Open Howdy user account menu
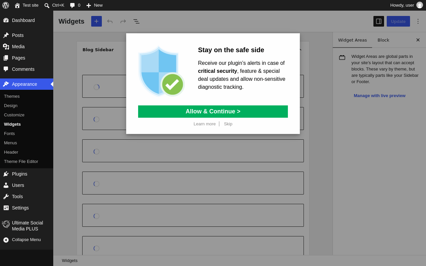The width and height of the screenshot is (426, 266). pos(406,5)
